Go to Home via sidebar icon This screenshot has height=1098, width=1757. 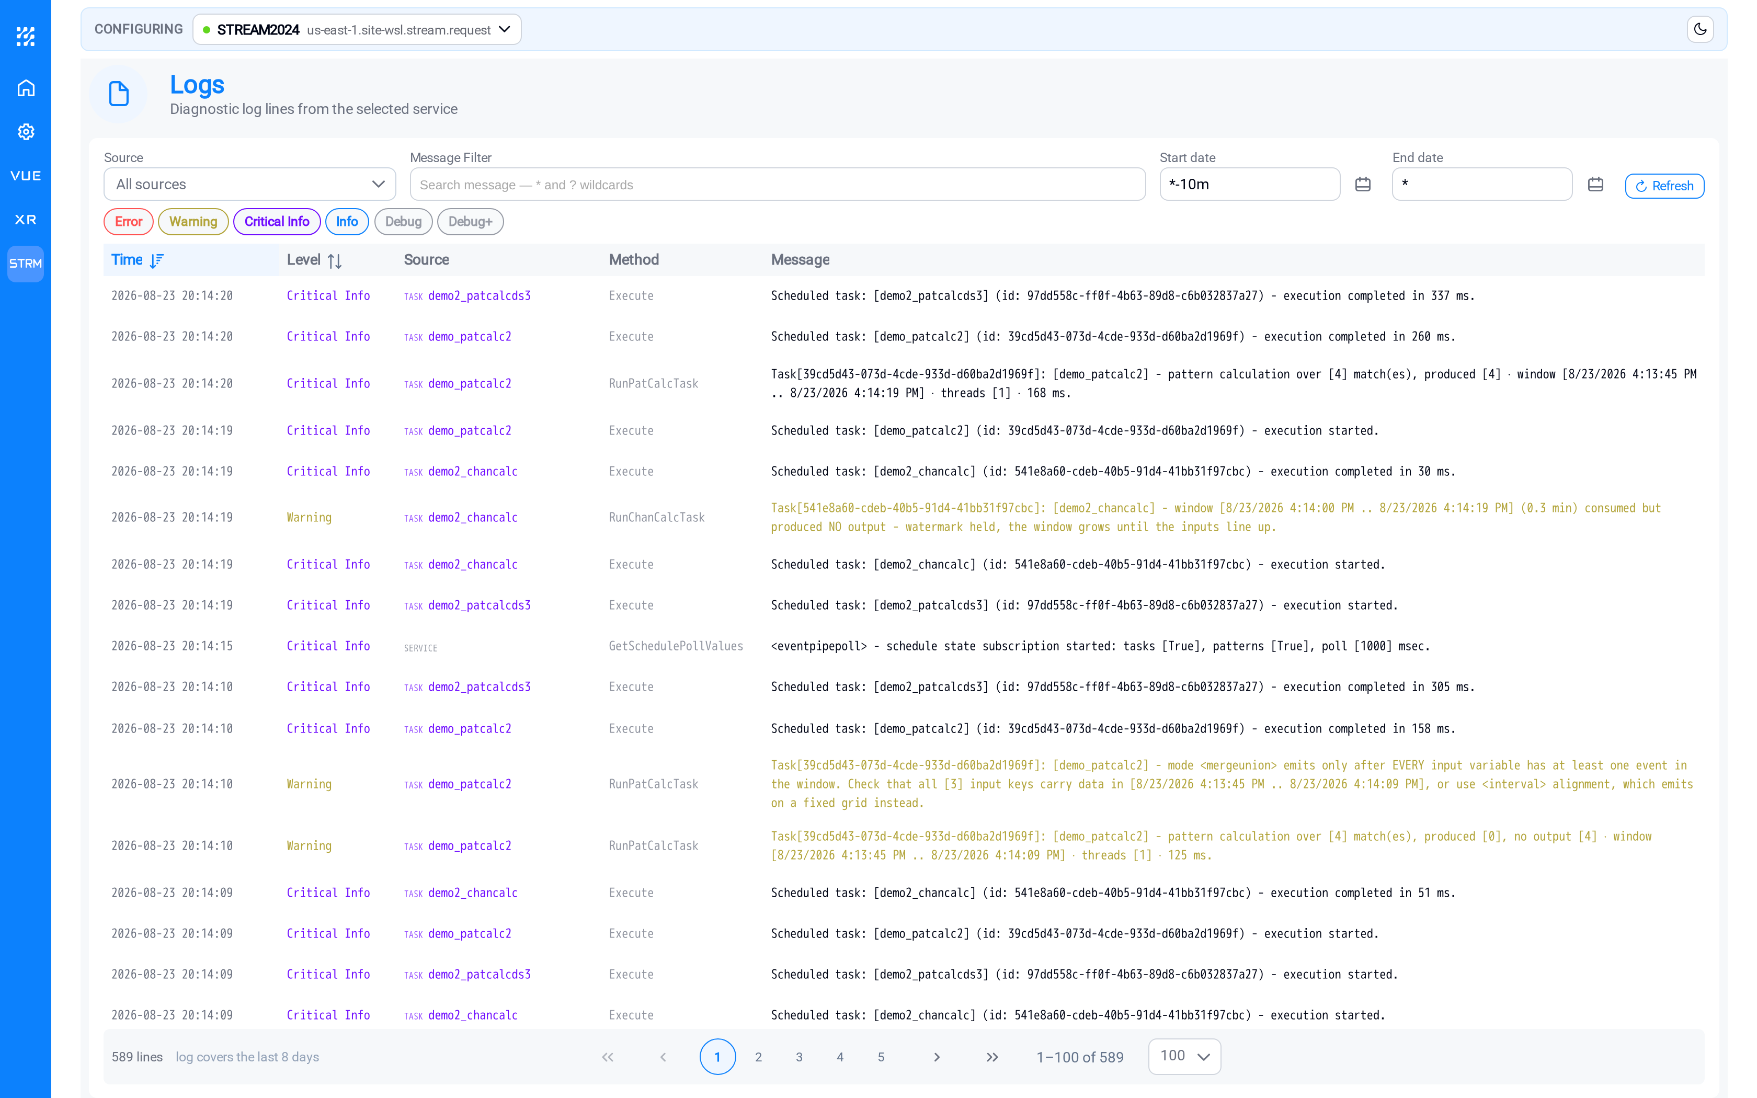pyautogui.click(x=26, y=88)
